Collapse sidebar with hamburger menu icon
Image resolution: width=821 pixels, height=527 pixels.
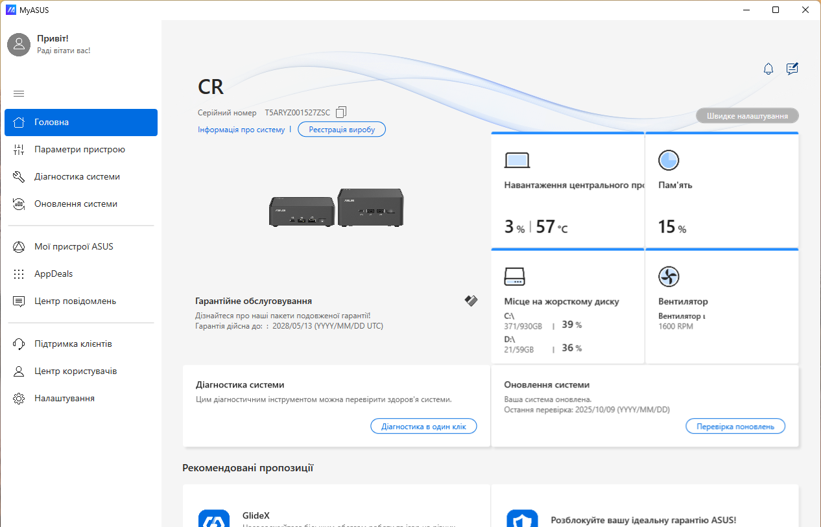(19, 94)
